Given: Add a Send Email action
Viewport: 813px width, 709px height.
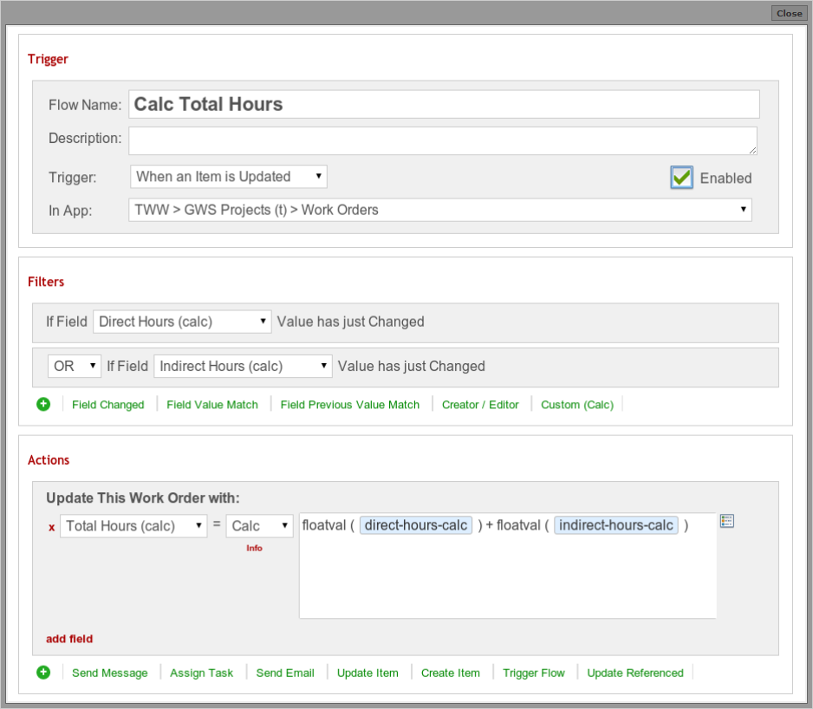Looking at the screenshot, I should pos(285,673).
